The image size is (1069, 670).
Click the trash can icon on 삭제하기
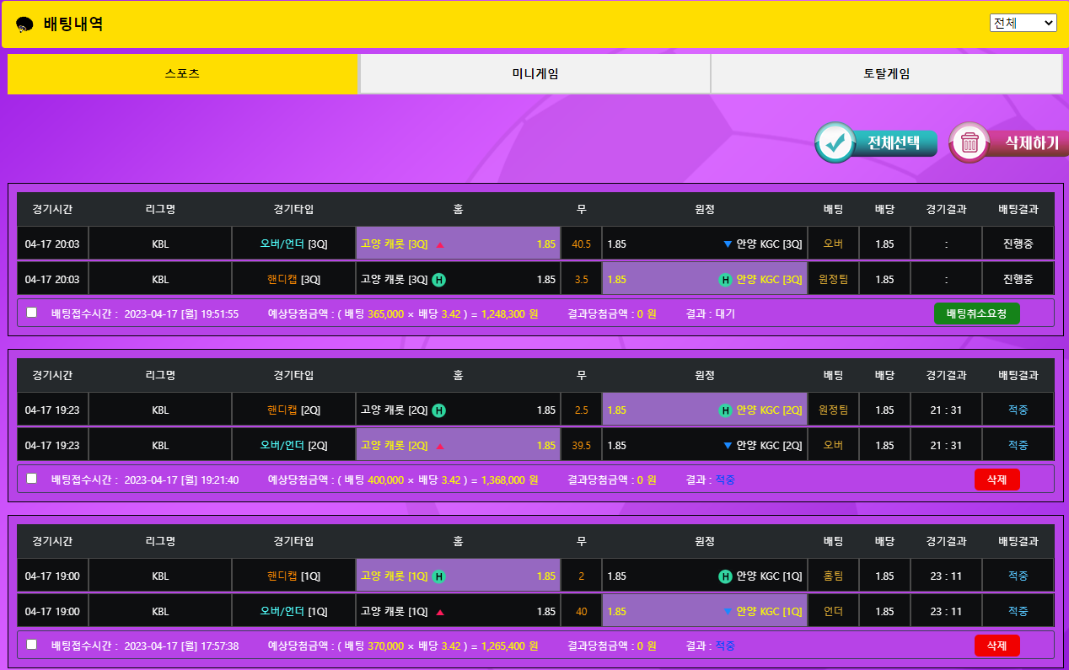tap(970, 143)
